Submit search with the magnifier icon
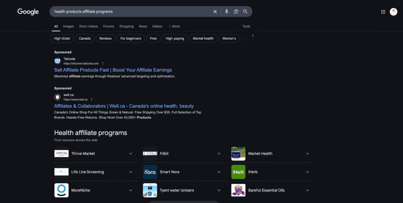This screenshot has height=203, width=403. click(x=246, y=11)
